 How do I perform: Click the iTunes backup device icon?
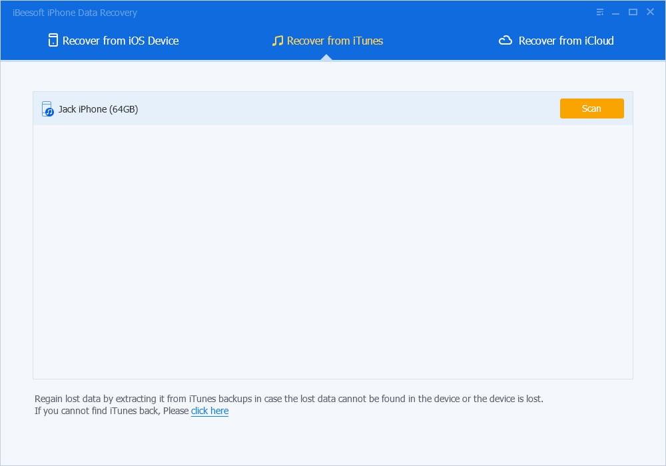coord(47,109)
